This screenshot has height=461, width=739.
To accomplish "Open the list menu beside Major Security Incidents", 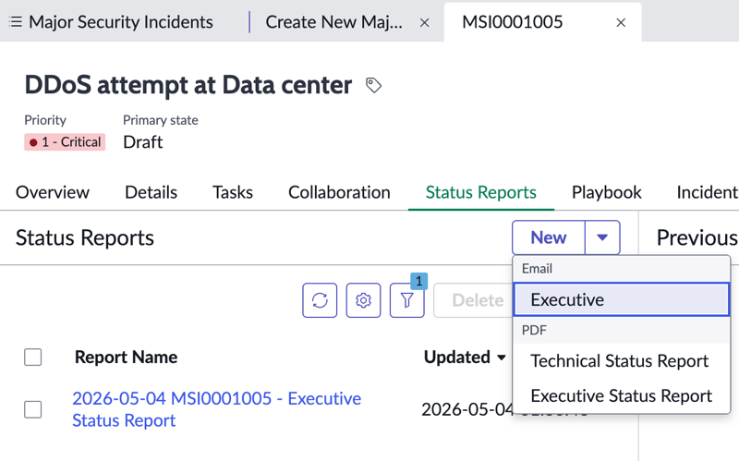I will [x=15, y=21].
